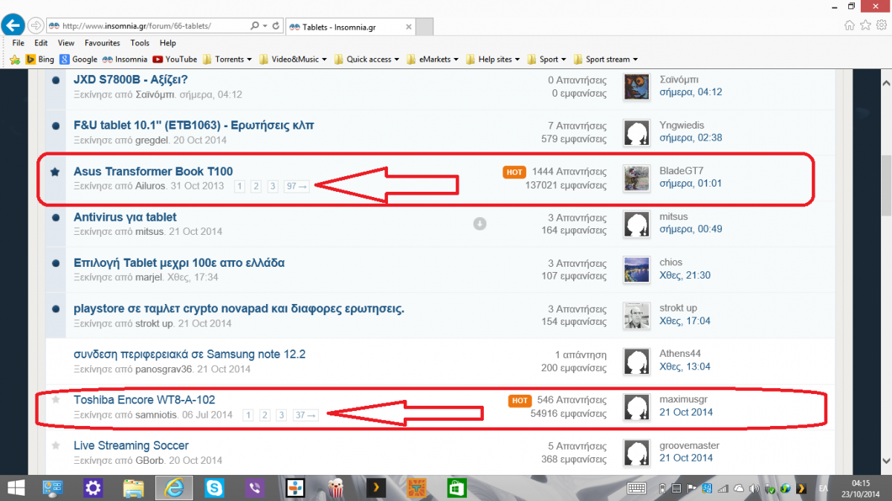Open the Επιλογή Tablet μεχρι 100ε thread
This screenshot has width=892, height=501.
179,262
